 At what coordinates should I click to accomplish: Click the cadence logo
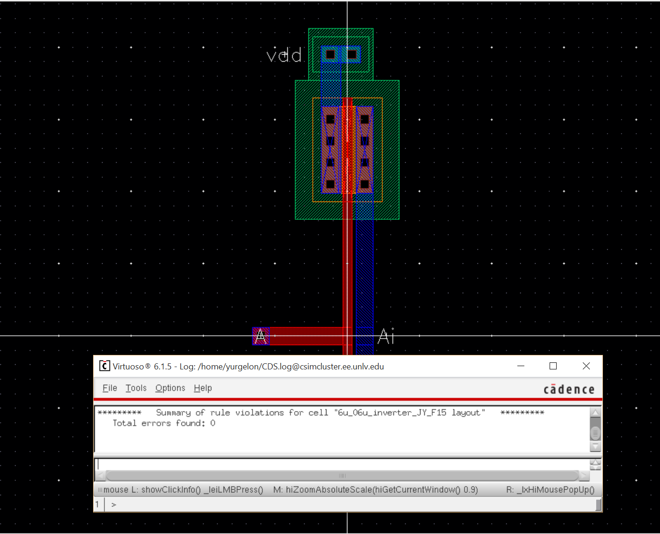tap(569, 390)
